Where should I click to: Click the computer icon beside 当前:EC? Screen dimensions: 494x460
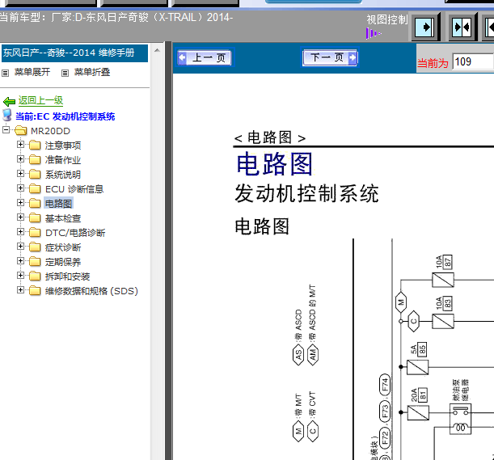click(x=7, y=116)
